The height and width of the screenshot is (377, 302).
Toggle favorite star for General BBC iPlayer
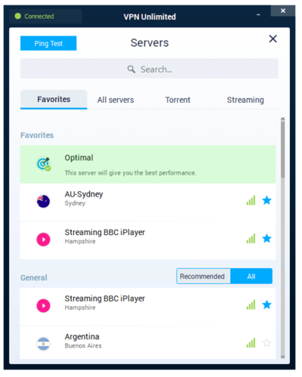[x=267, y=304]
